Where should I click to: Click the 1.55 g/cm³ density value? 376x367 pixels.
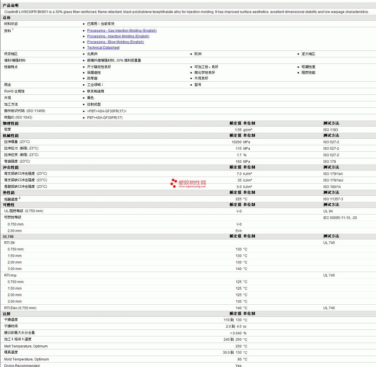coord(243,130)
